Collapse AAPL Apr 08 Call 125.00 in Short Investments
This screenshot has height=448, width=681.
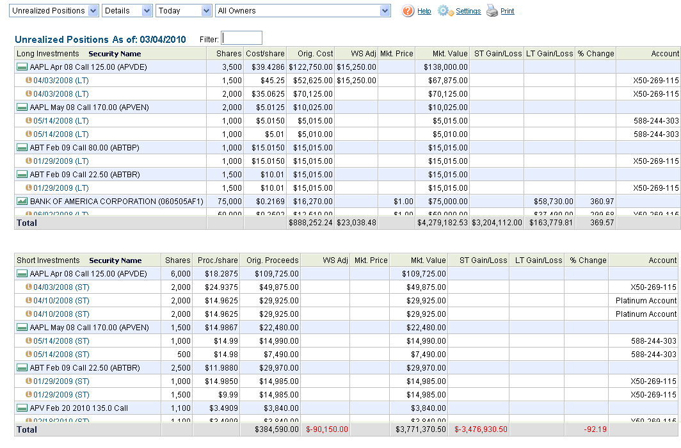pos(22,273)
